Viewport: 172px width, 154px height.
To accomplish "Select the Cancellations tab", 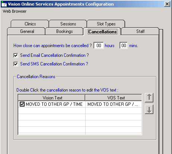I will coord(102,31).
